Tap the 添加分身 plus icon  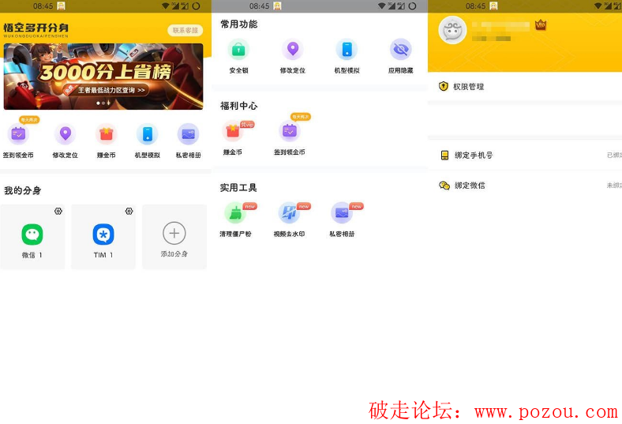[x=174, y=234]
